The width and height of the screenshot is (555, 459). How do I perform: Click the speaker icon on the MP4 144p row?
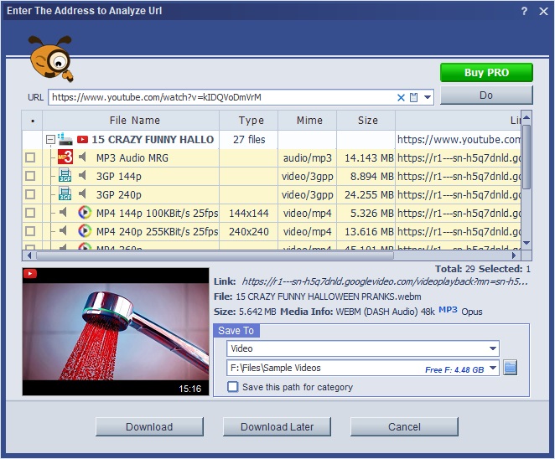coord(64,212)
